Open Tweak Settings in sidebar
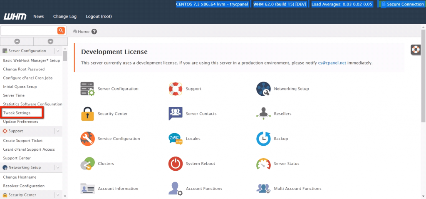426x199 pixels. 17,113
